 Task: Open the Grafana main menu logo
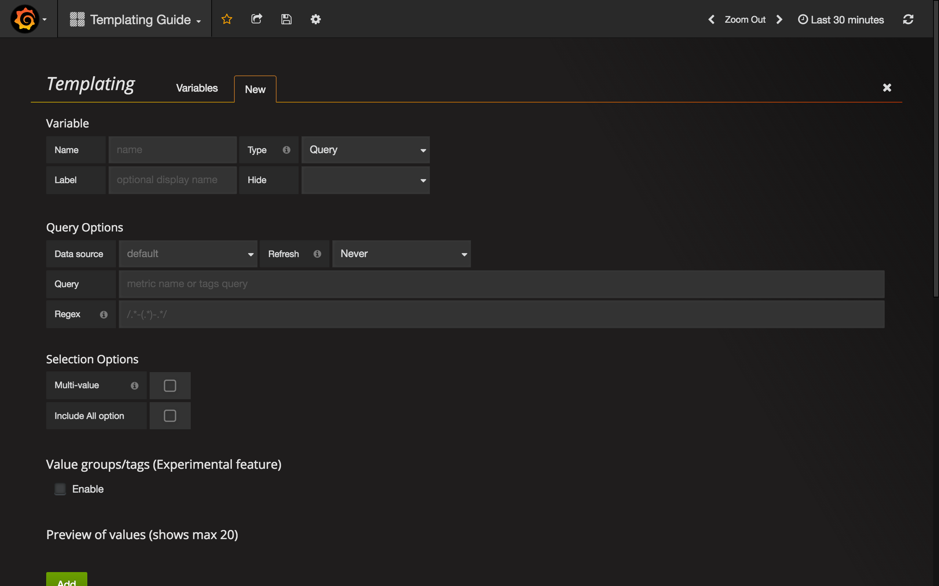pos(25,18)
